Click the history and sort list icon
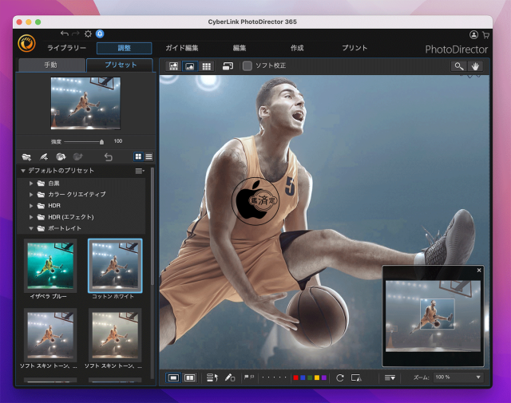 coord(212,377)
